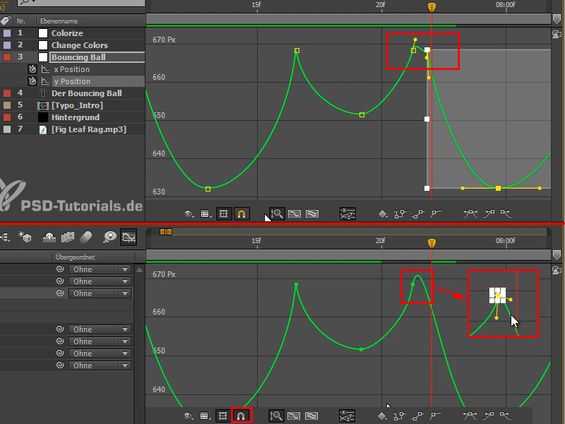Screen dimensions: 565x424
Task: Click the orange playhead in the timeline
Action: 431,6
